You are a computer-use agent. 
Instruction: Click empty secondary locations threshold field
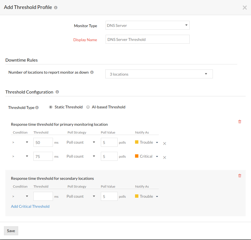43,196
